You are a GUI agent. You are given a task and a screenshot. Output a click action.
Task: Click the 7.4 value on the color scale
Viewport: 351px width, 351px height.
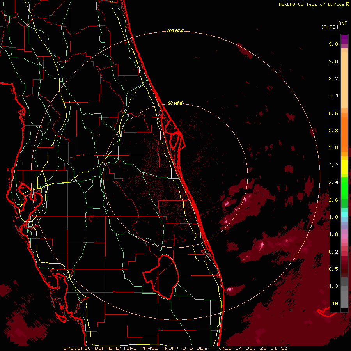click(x=333, y=96)
